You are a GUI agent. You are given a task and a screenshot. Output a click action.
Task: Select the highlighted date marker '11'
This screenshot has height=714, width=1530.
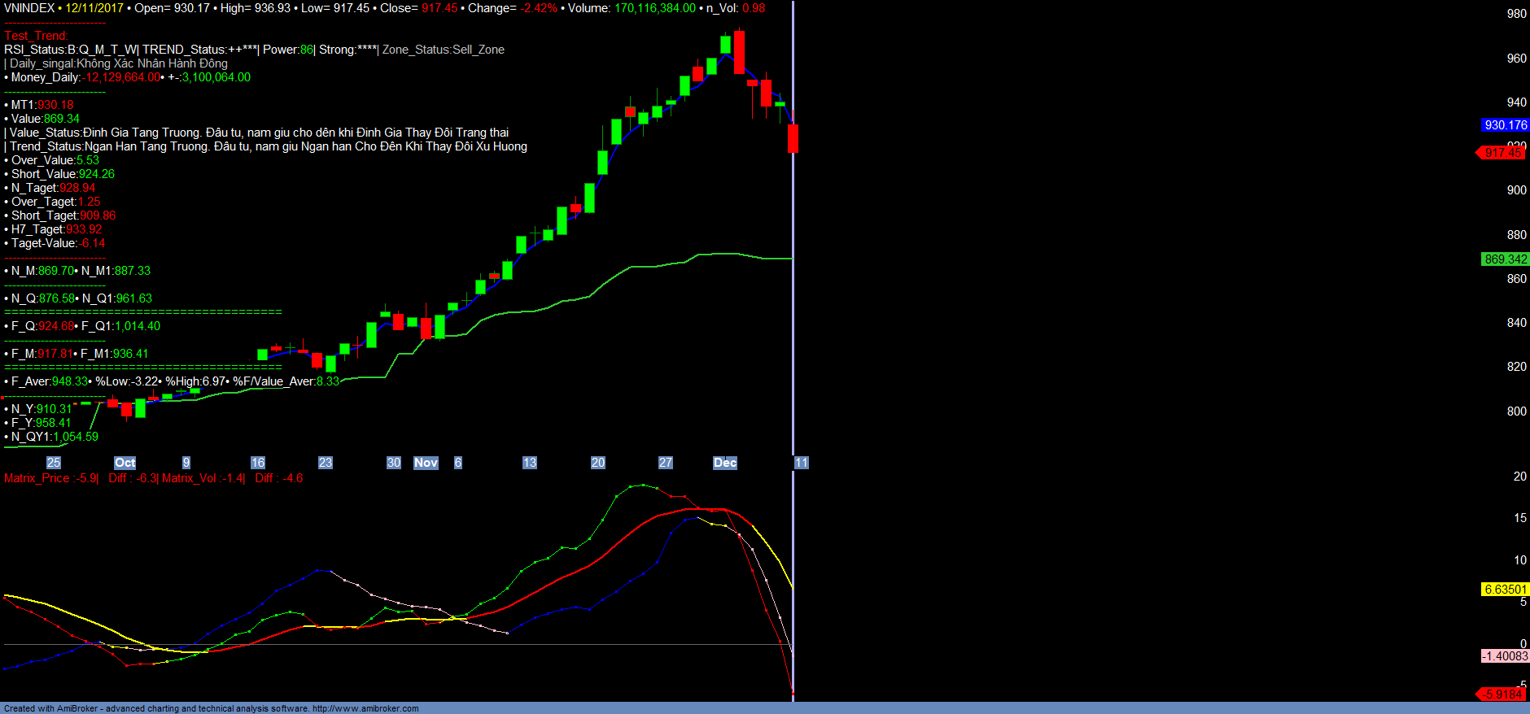pyautogui.click(x=801, y=463)
